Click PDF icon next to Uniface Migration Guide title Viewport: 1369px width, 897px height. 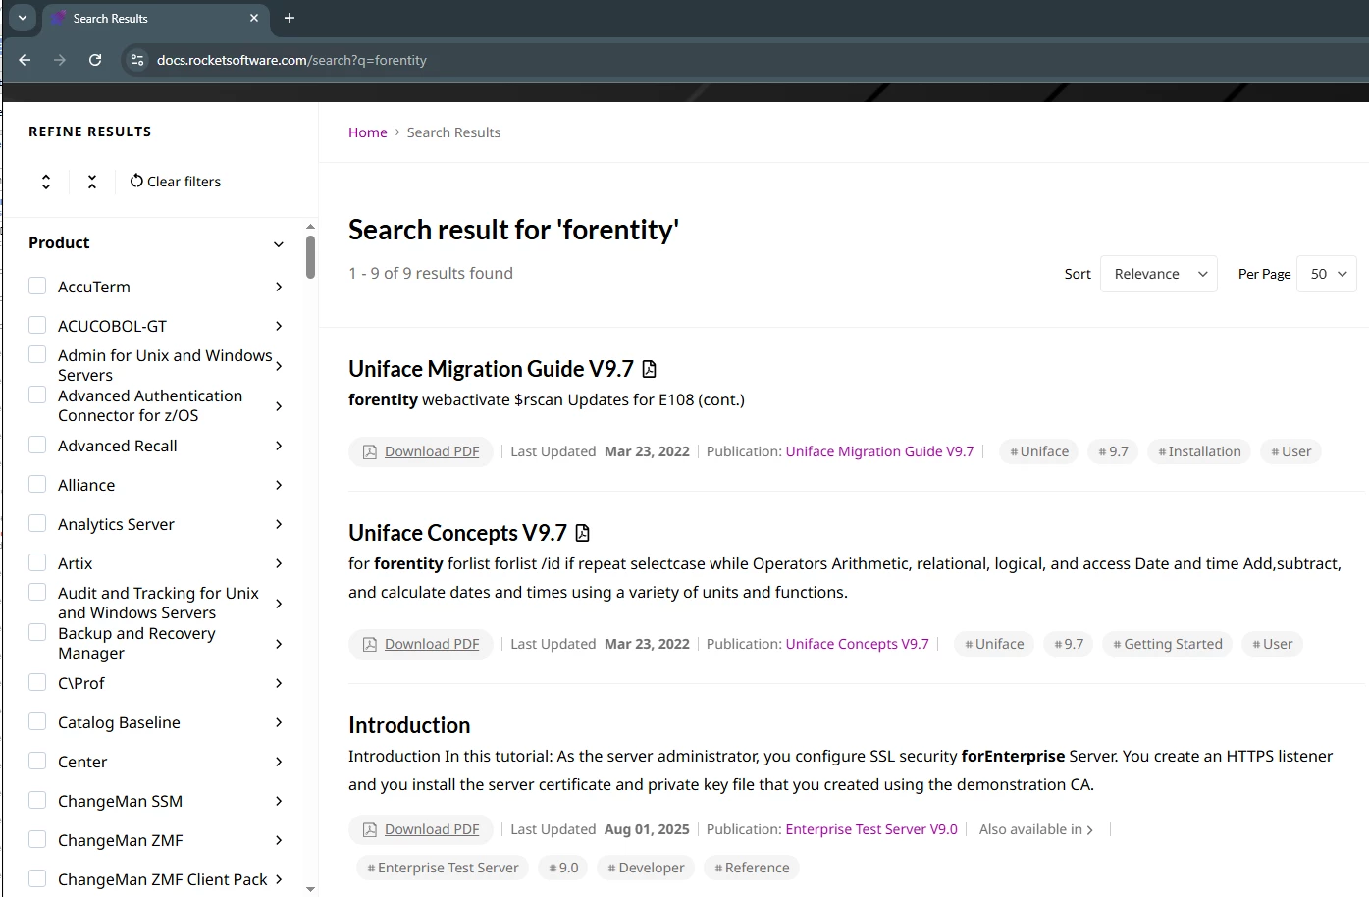click(649, 369)
